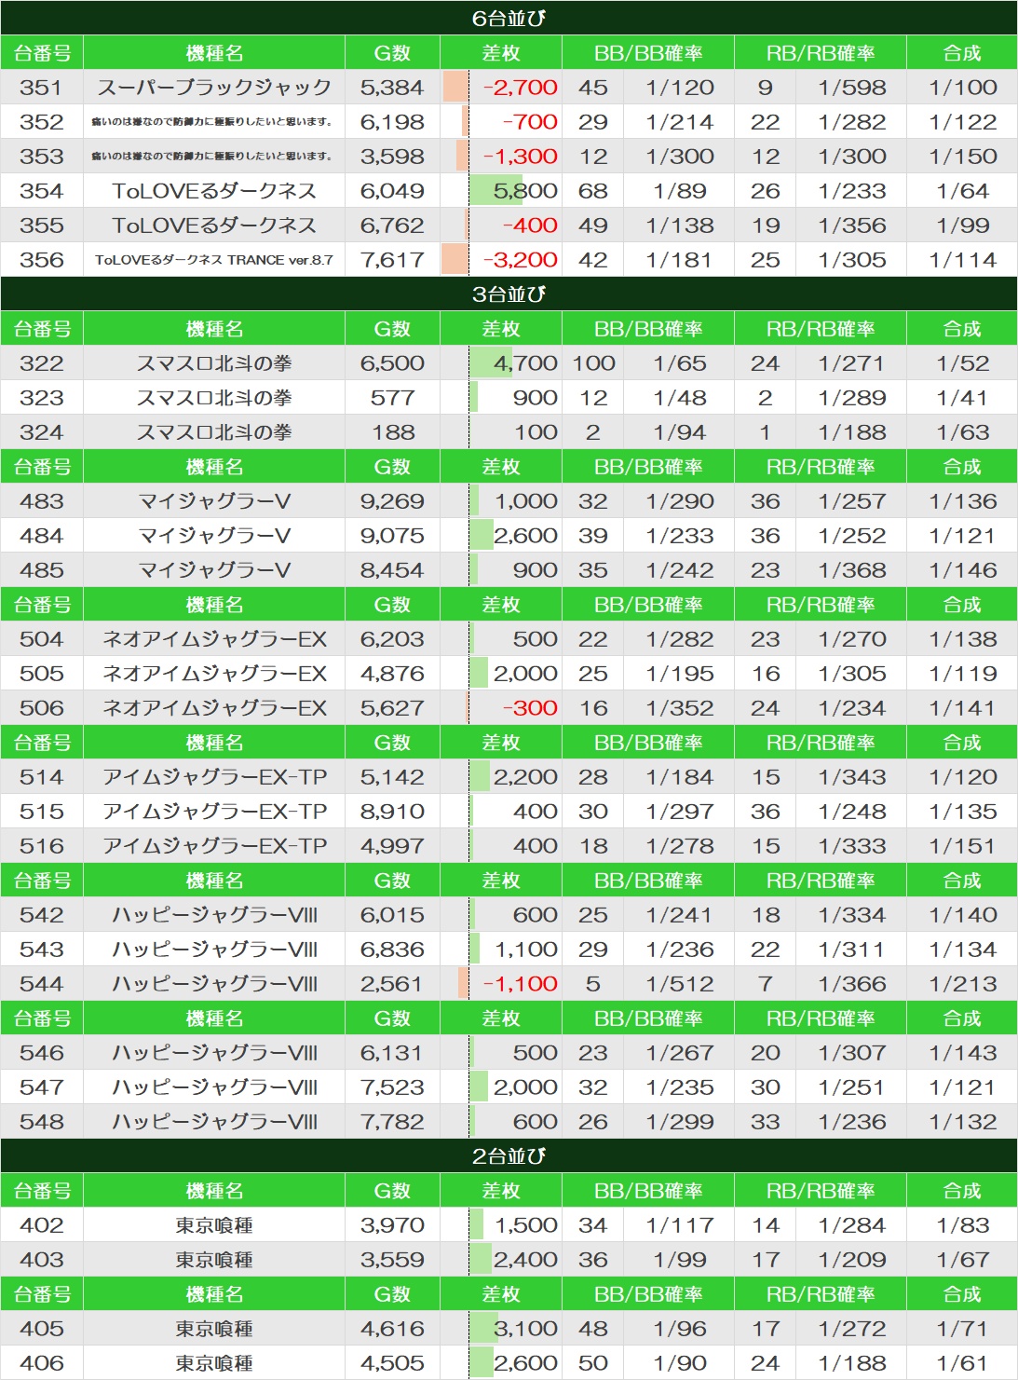
Task: Select the 1,500 difference value
Action: (525, 1224)
